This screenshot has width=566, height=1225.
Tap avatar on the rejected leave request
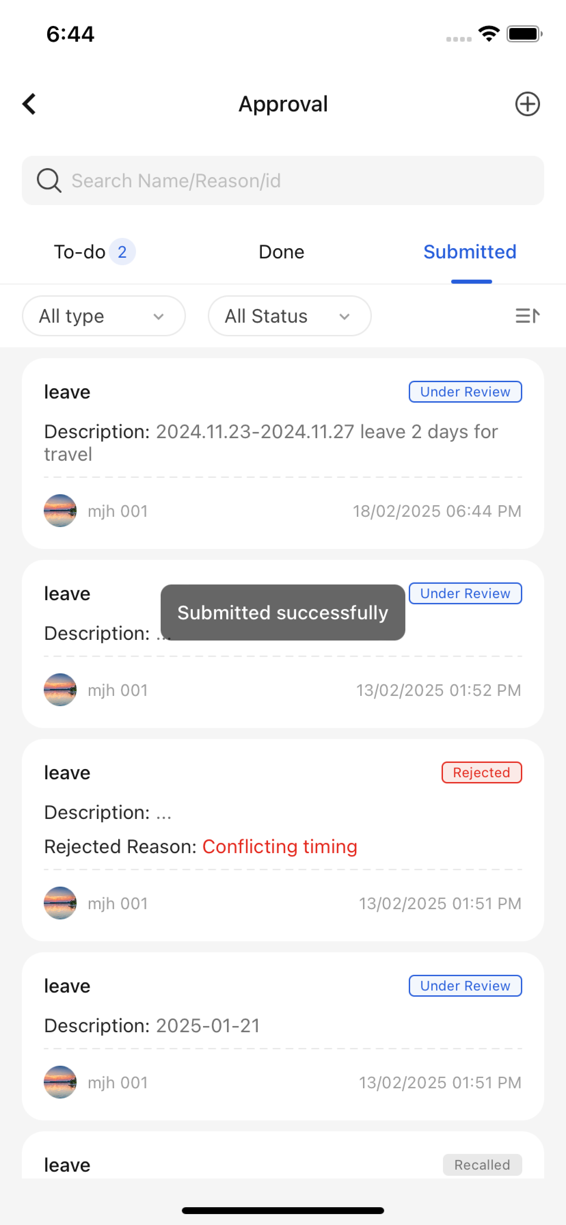pyautogui.click(x=60, y=903)
